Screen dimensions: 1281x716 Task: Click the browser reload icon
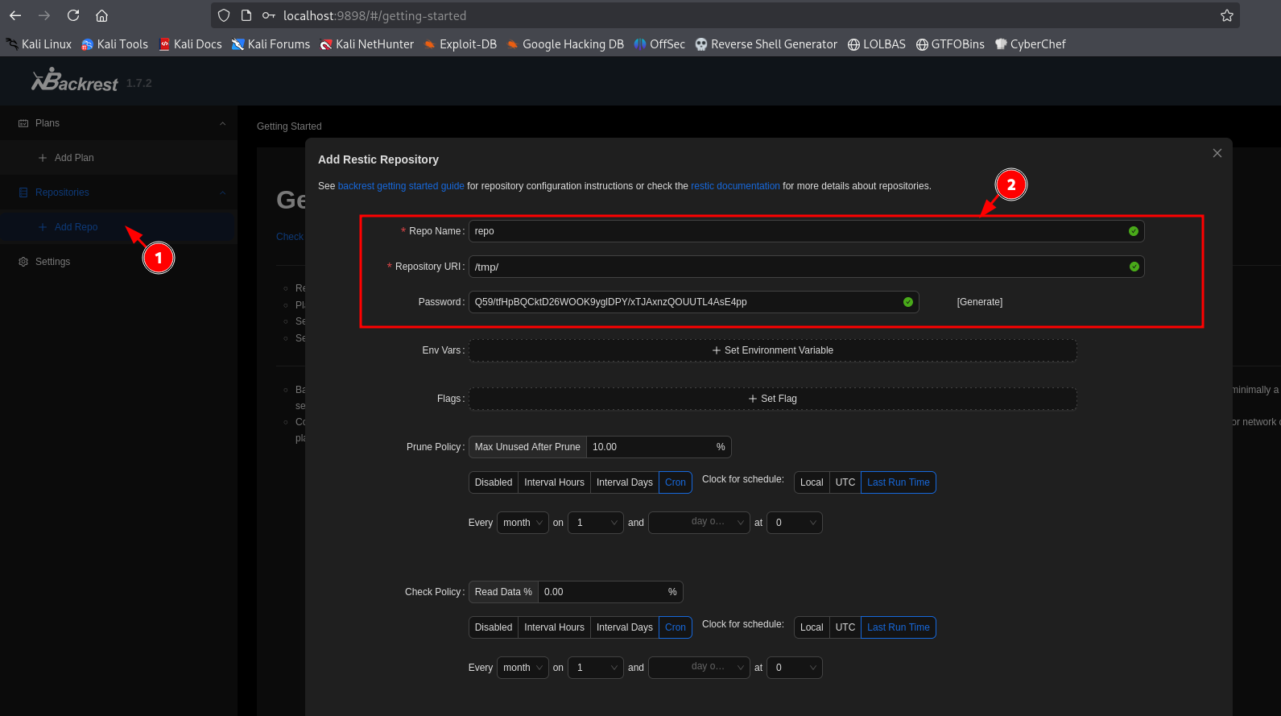[73, 15]
